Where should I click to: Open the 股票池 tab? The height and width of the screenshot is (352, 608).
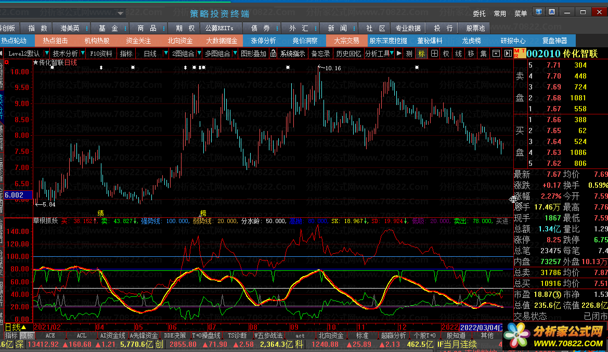point(475,28)
